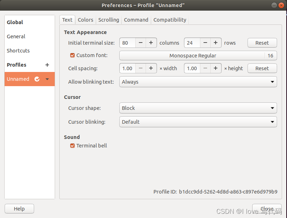The image size is (287, 218).
Task: Decrease the rows value with minus
Action: (205, 43)
